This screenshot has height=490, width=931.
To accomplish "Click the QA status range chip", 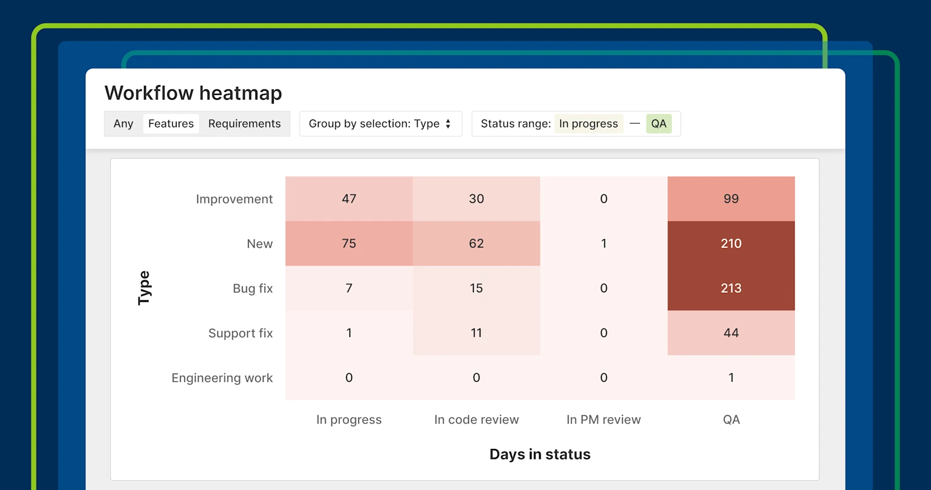I will [x=659, y=124].
